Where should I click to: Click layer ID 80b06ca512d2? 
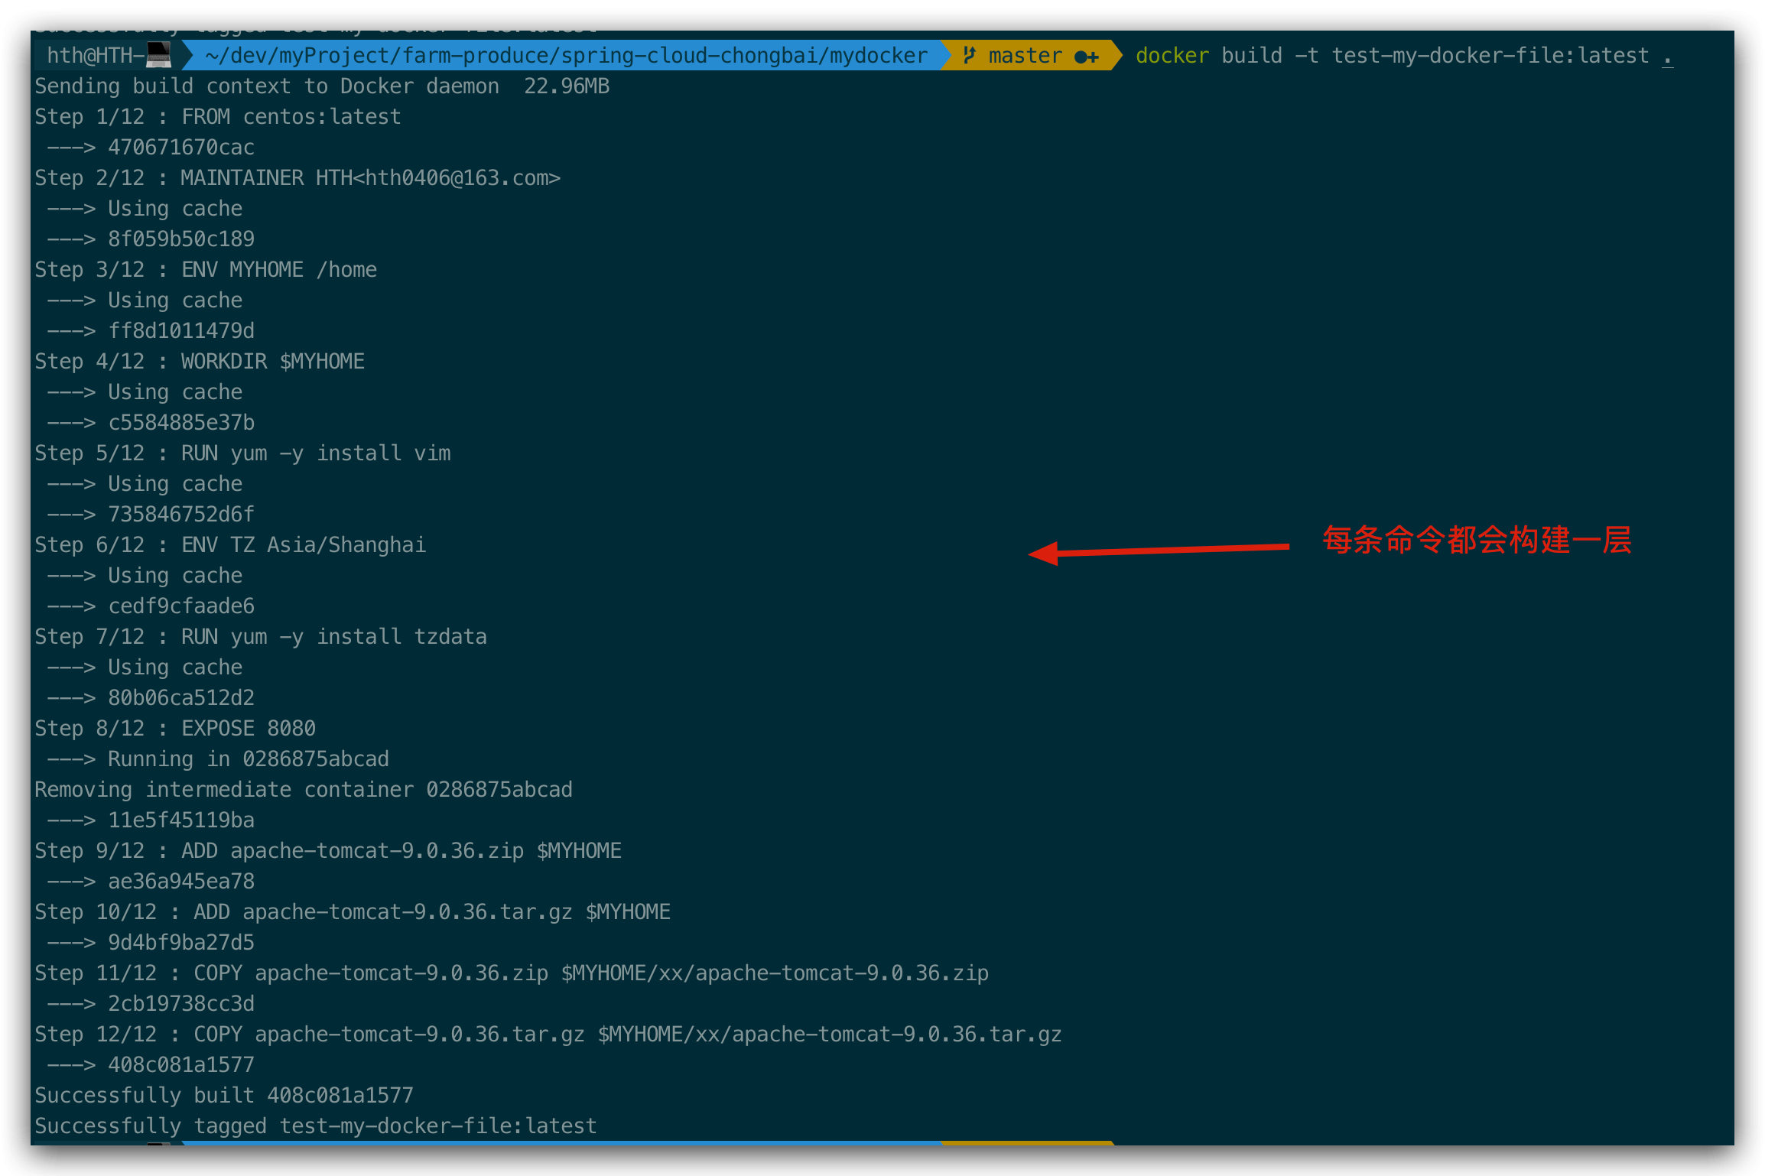181,698
